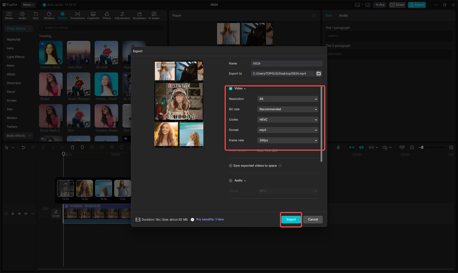Cancel the Export dialog

313,219
